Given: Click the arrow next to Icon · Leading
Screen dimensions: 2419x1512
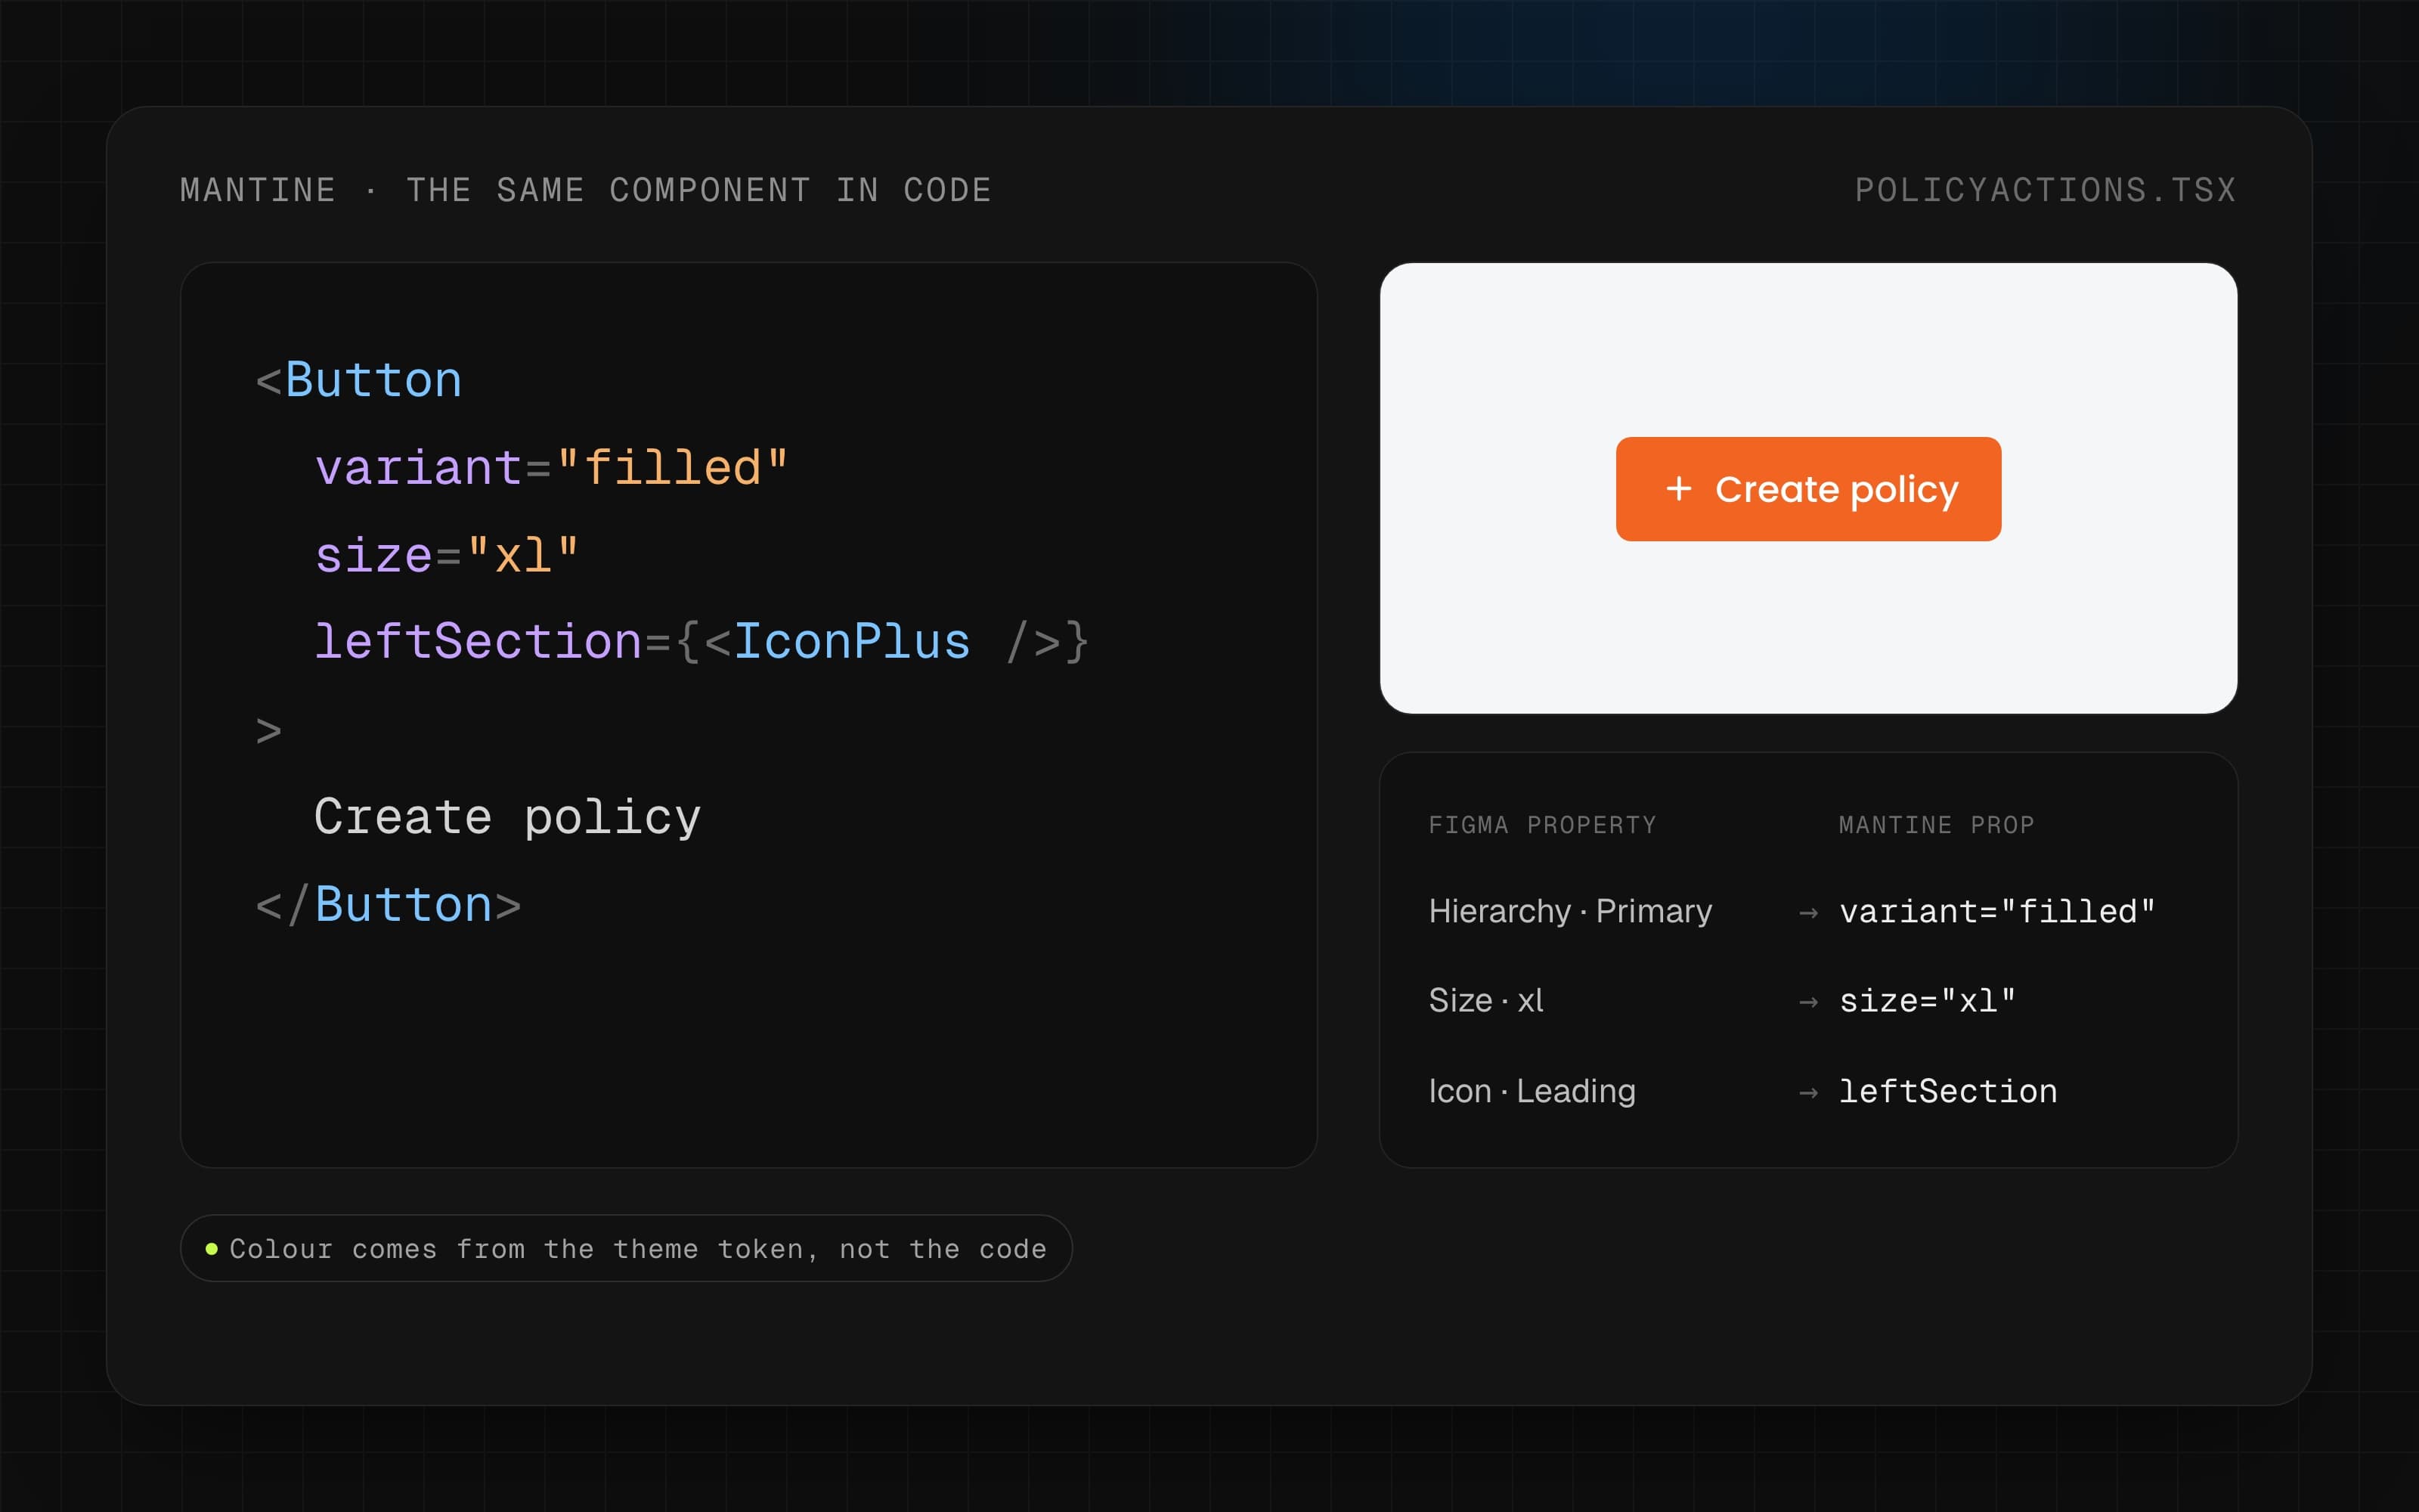Looking at the screenshot, I should pyautogui.click(x=1808, y=1093).
